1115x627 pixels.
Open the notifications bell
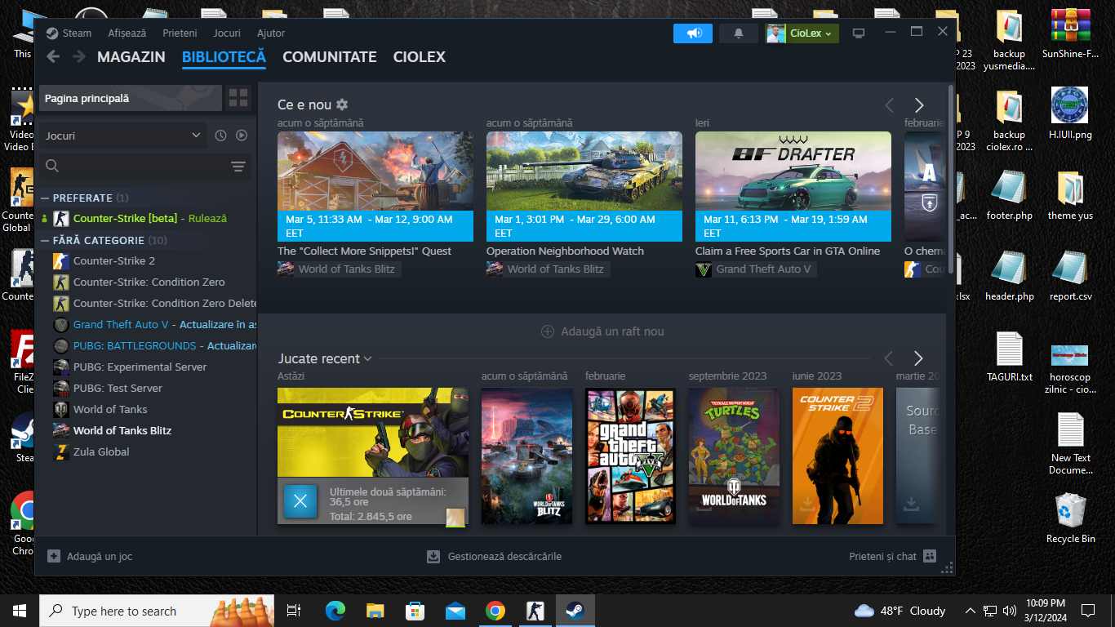point(739,33)
